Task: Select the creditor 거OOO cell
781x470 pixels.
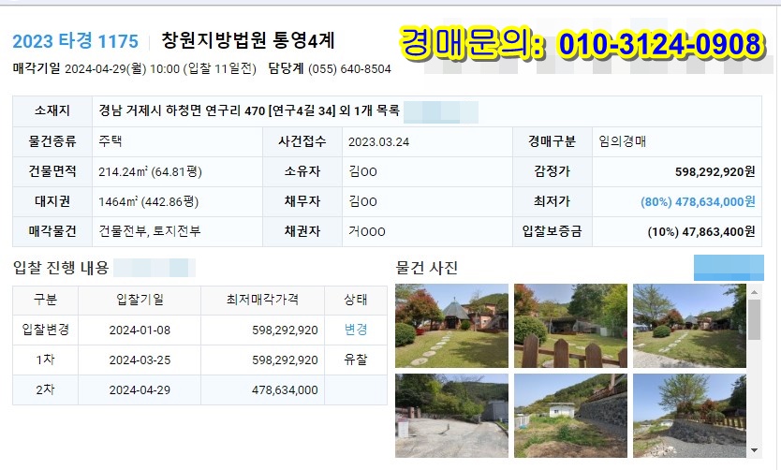Action: click(x=427, y=231)
